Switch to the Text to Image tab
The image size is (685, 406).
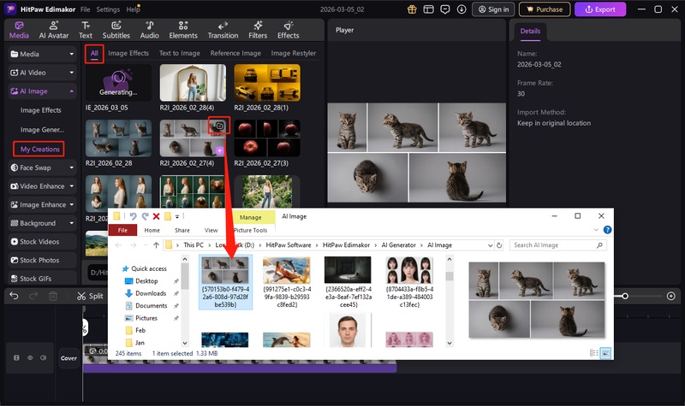pyautogui.click(x=179, y=53)
